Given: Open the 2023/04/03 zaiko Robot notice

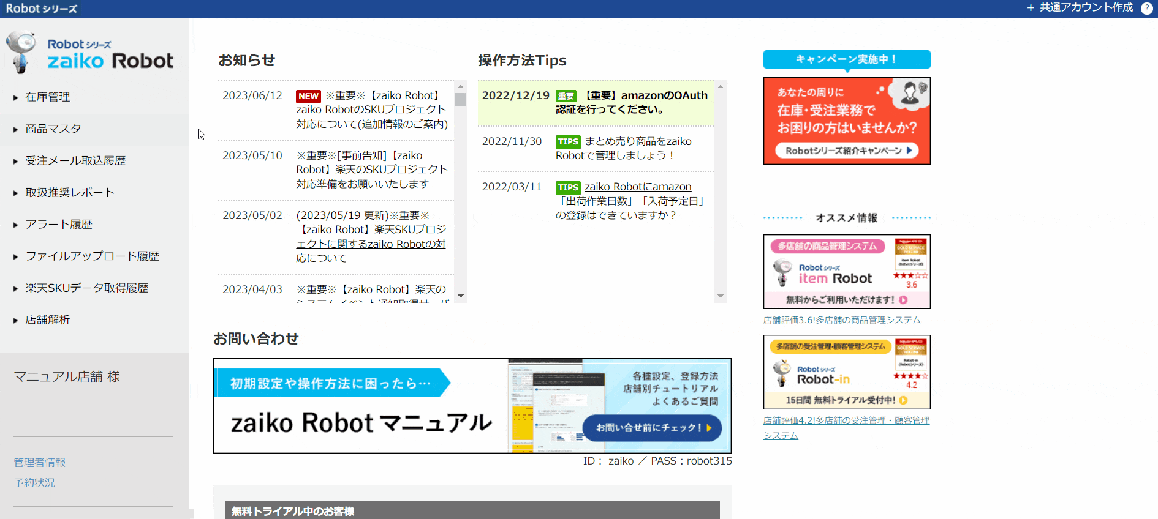Looking at the screenshot, I should (371, 290).
